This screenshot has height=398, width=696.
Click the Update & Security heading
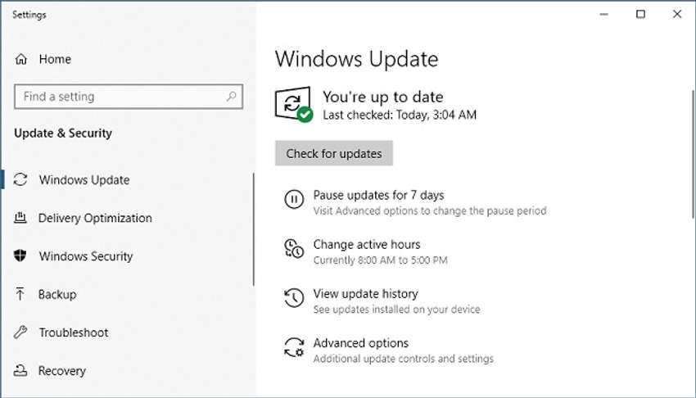(63, 133)
